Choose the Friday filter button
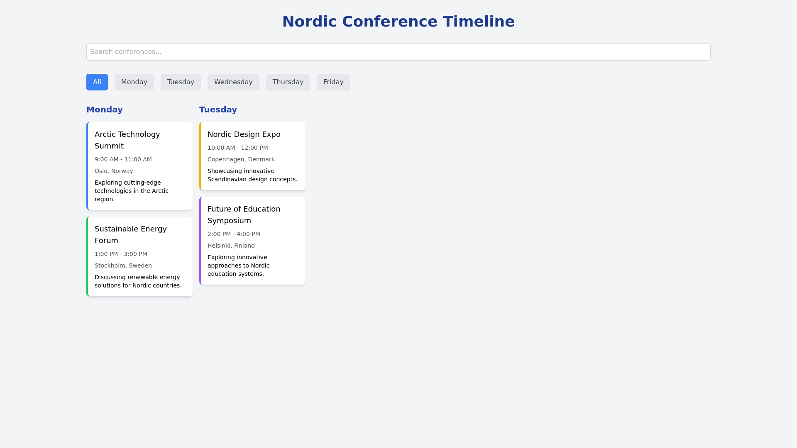Screen dimensions: 797x448 point(333,82)
